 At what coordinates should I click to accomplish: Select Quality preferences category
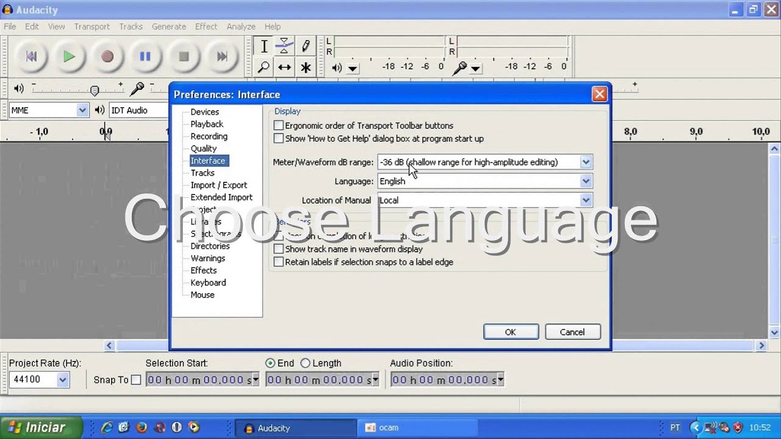pos(203,148)
